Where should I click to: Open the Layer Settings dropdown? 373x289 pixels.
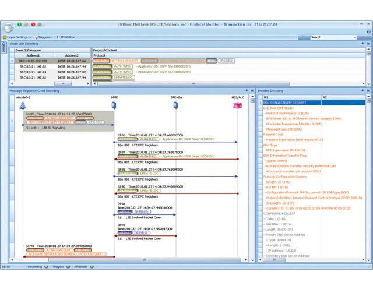(x=17, y=37)
